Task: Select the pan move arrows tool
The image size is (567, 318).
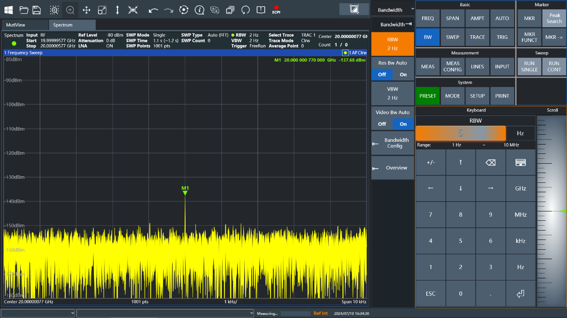Action: (86, 10)
